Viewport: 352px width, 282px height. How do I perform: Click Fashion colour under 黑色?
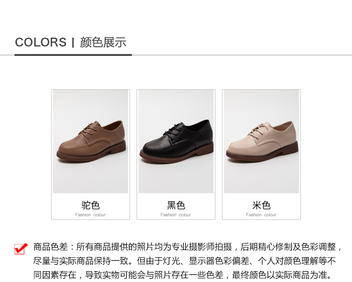pyautogui.click(x=176, y=215)
